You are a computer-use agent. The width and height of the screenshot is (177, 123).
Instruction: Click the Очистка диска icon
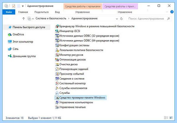pos(57,64)
